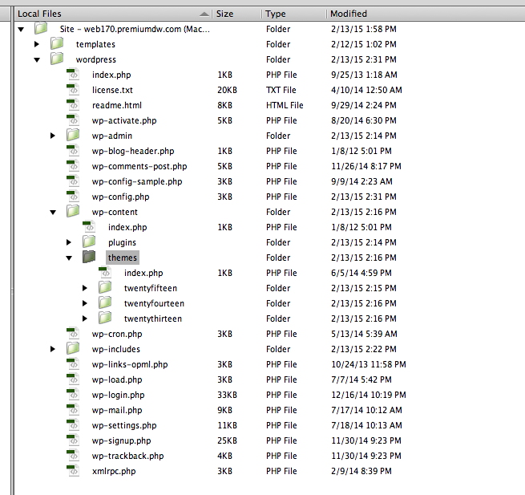Expand the plugins folder triangle
The height and width of the screenshot is (495, 525).
click(x=69, y=242)
